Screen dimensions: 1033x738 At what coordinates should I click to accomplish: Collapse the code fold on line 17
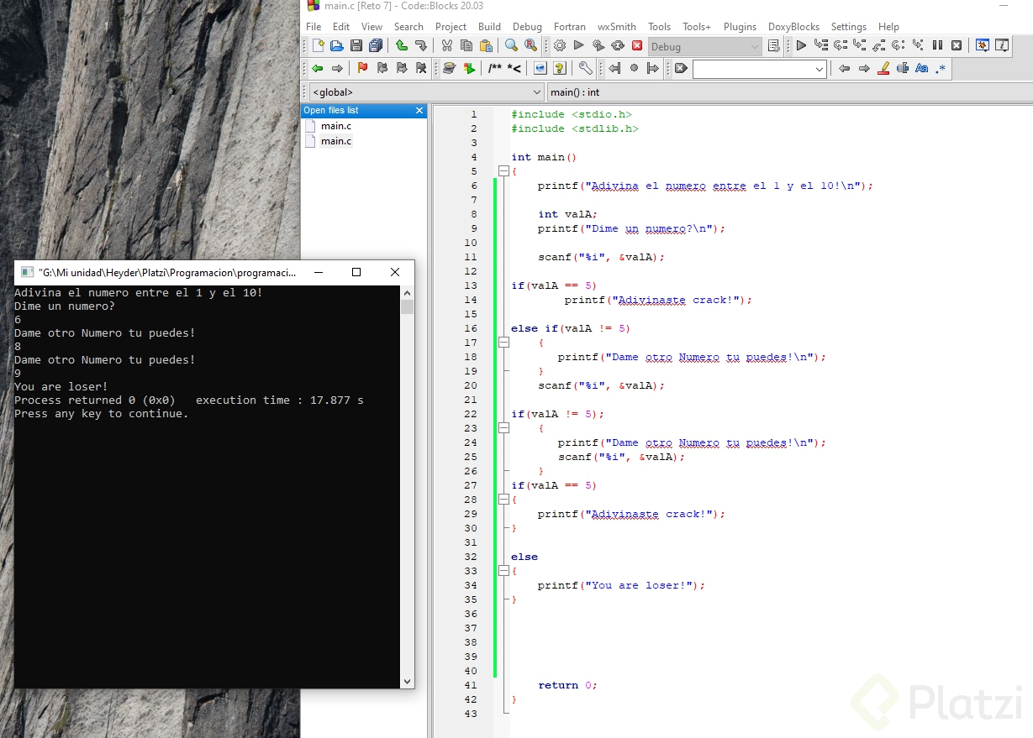(503, 343)
